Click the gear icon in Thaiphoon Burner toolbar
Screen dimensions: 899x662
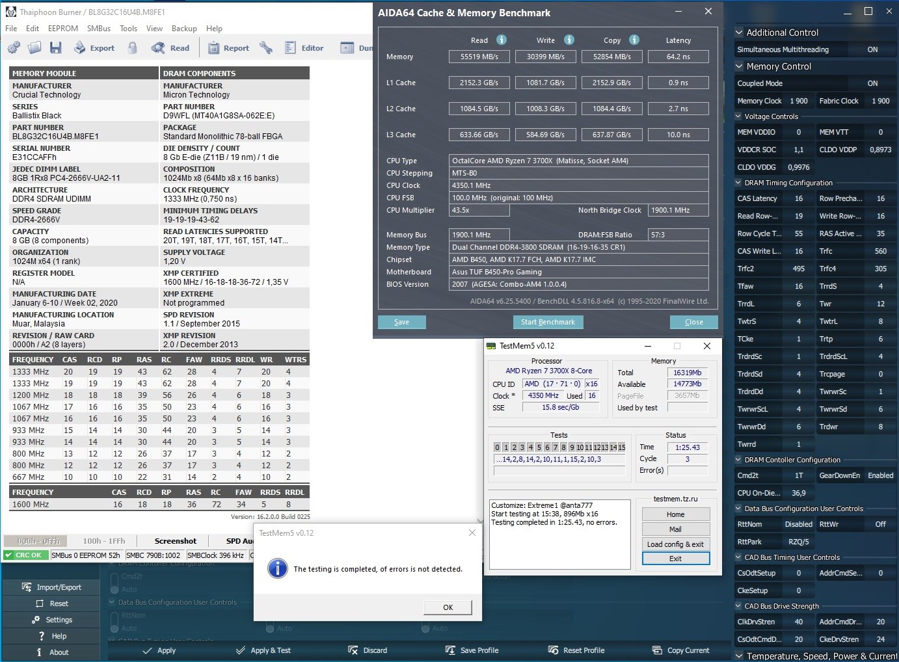14,47
